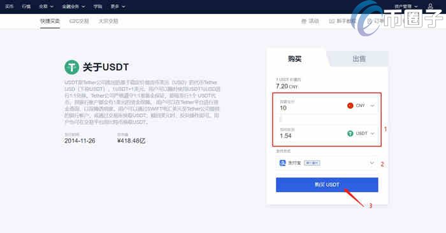Click the 7.20 CNY rate text
Viewport: 446px width, 233px height.
[287, 87]
